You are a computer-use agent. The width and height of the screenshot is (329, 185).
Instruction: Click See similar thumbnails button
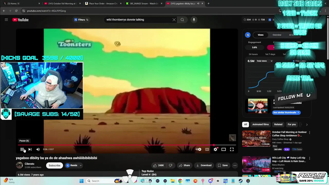point(286,113)
